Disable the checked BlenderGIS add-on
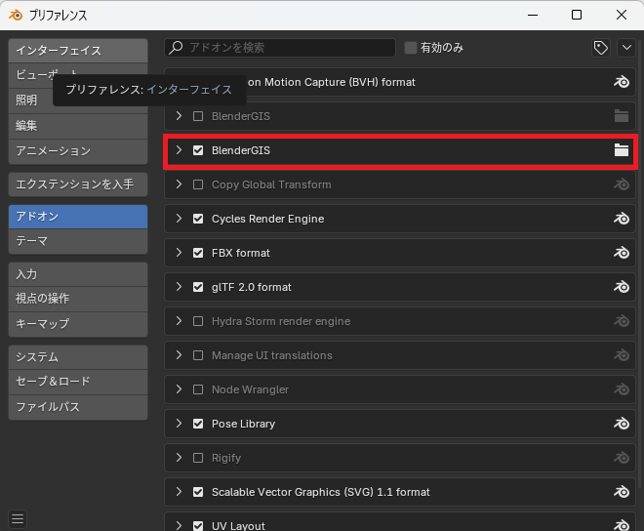The height and width of the screenshot is (531, 644). (x=198, y=150)
